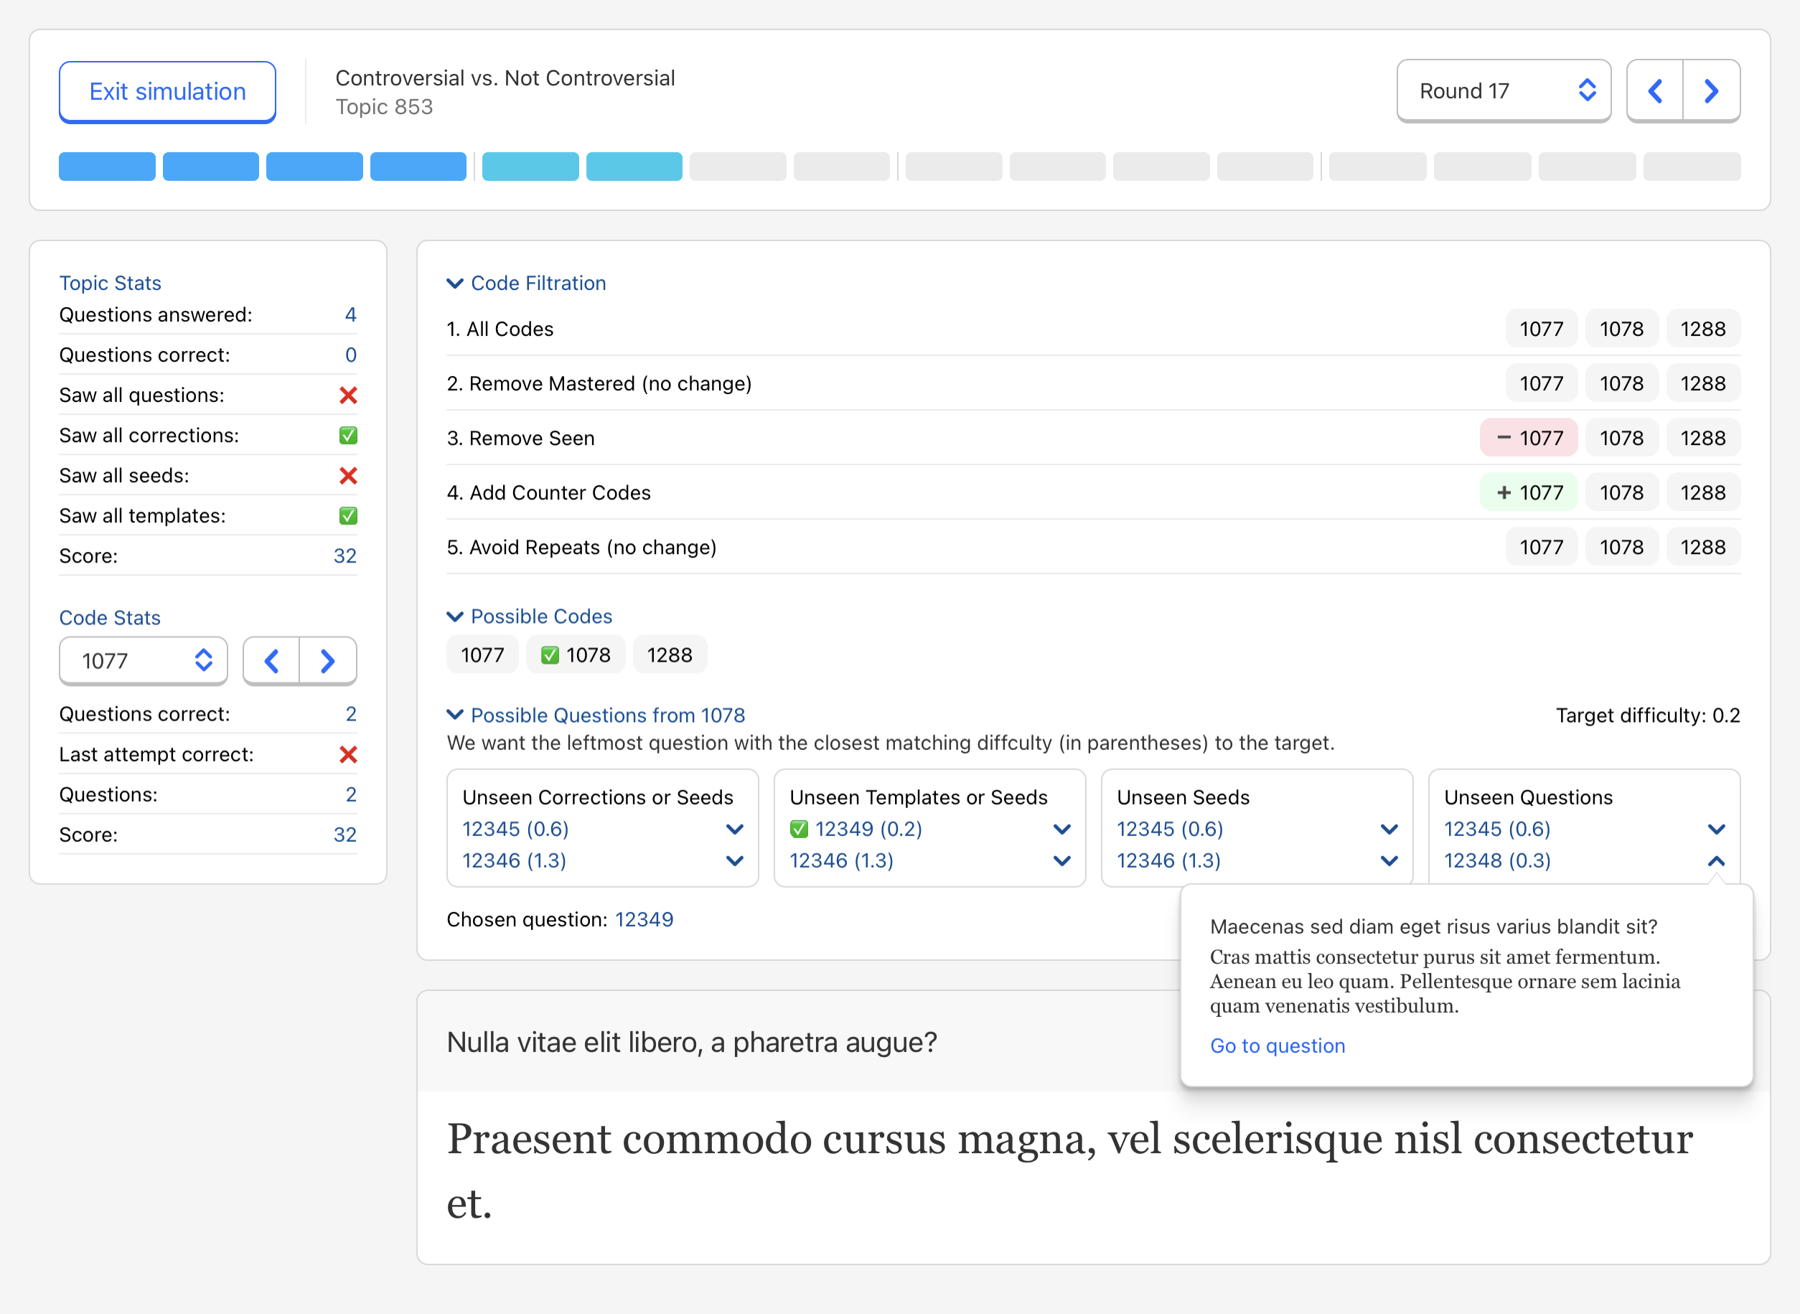This screenshot has width=1800, height=1314.
Task: Open the 1077 code selector dropdown
Action: pyautogui.click(x=143, y=661)
